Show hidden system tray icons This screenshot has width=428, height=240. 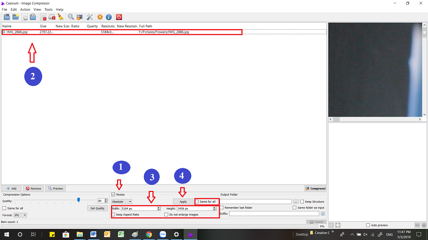tap(352, 234)
